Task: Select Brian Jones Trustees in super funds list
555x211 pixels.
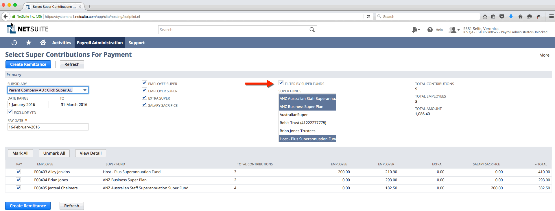Action: [x=307, y=131]
